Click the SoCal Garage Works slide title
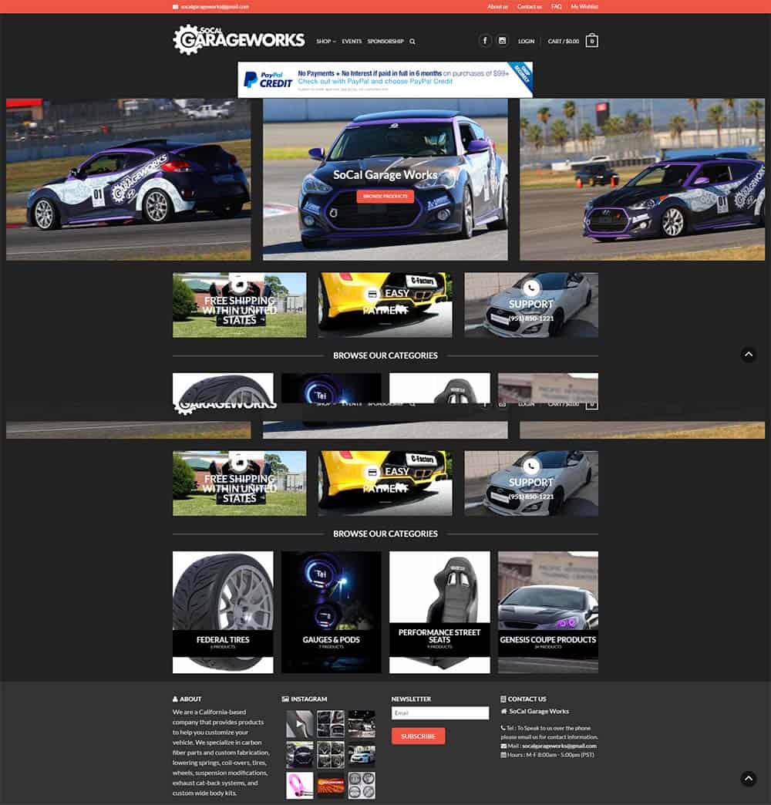Viewport: 771px width, 805px height. (385, 175)
